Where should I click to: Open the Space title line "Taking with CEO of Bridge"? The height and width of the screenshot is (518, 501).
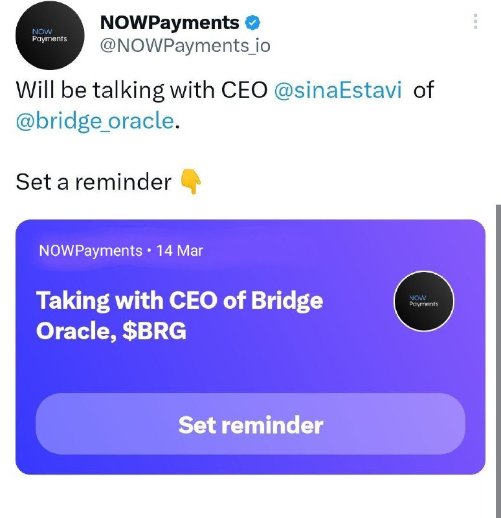[x=180, y=300]
